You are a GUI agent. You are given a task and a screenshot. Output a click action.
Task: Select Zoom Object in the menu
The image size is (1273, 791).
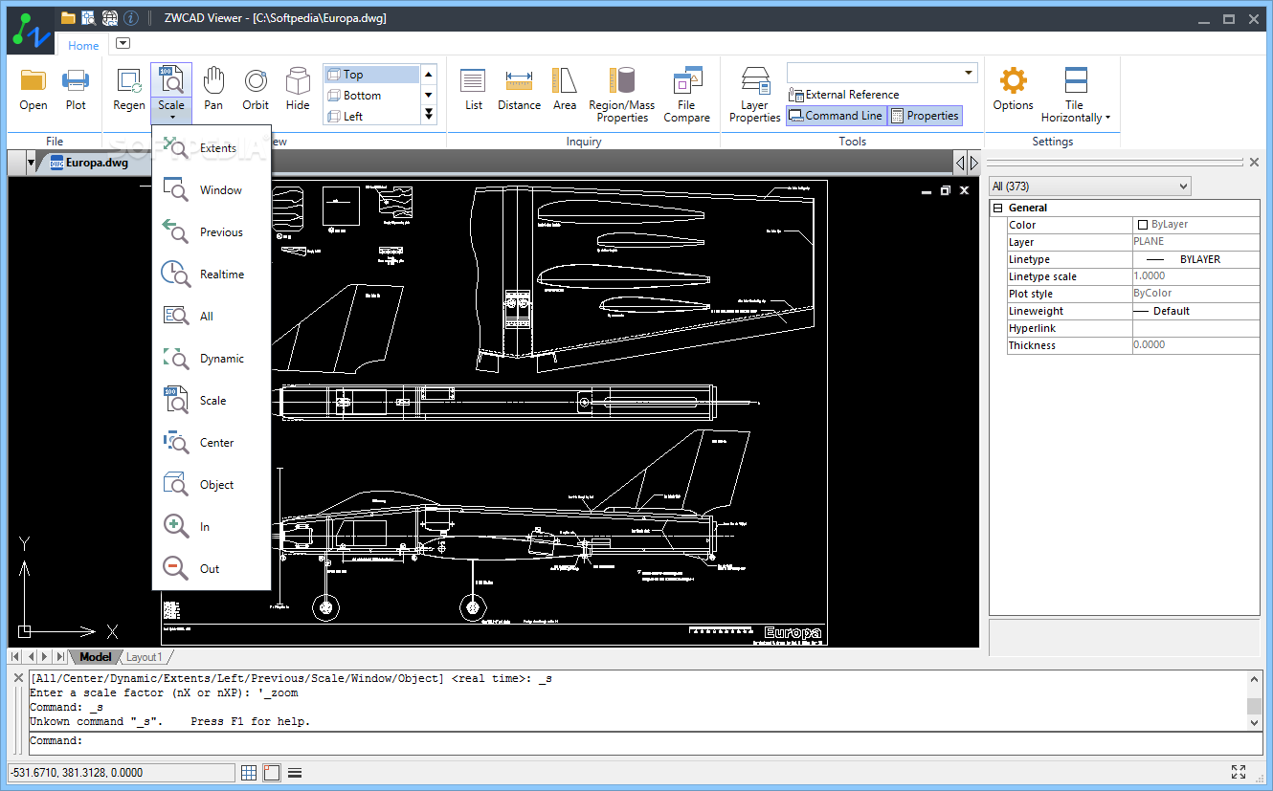pyautogui.click(x=212, y=485)
